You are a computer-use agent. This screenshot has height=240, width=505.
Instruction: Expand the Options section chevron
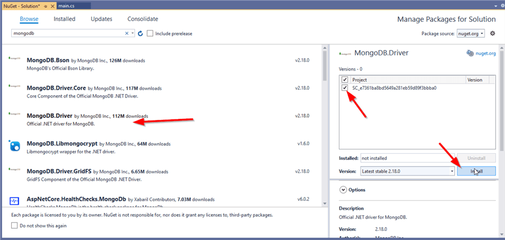[x=342, y=190]
